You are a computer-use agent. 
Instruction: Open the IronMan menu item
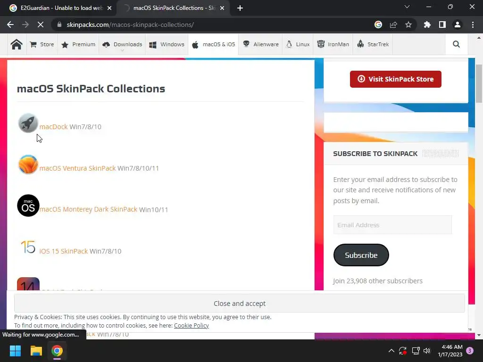[x=333, y=44]
